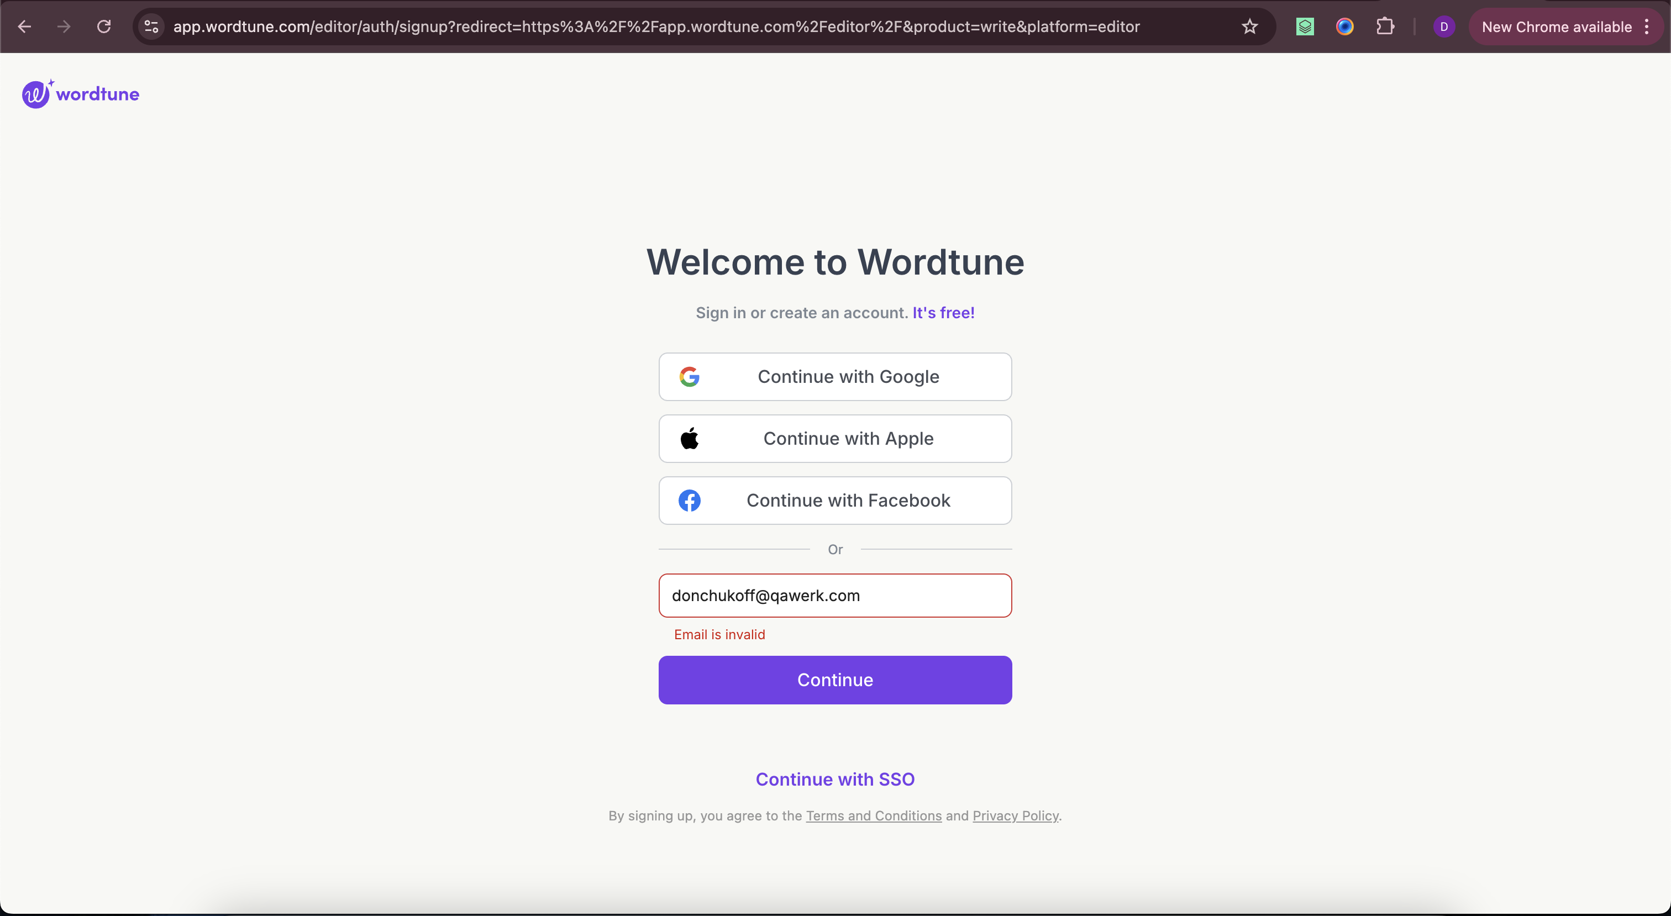The height and width of the screenshot is (916, 1671).
Task: Bookmark this page with star icon
Action: 1249,27
